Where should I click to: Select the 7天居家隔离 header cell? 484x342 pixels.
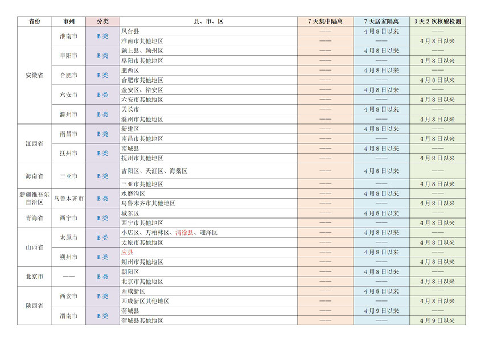coord(381,22)
